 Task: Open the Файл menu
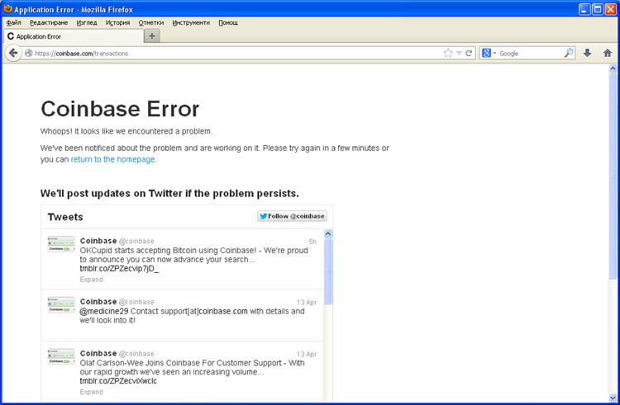pyautogui.click(x=14, y=22)
